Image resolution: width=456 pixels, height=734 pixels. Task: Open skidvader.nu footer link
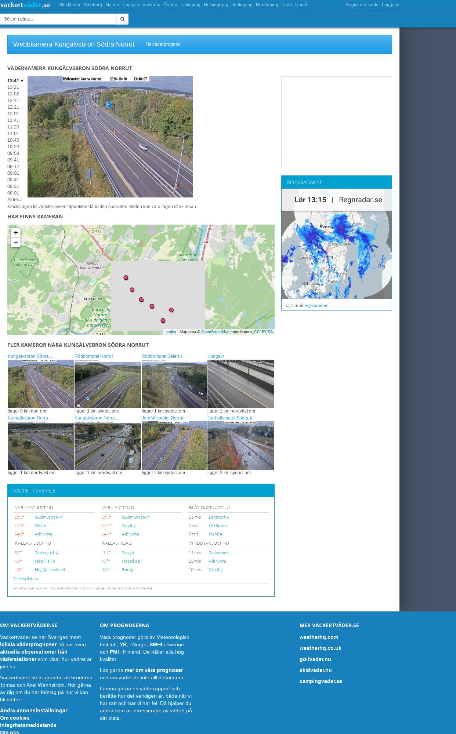pyautogui.click(x=315, y=670)
